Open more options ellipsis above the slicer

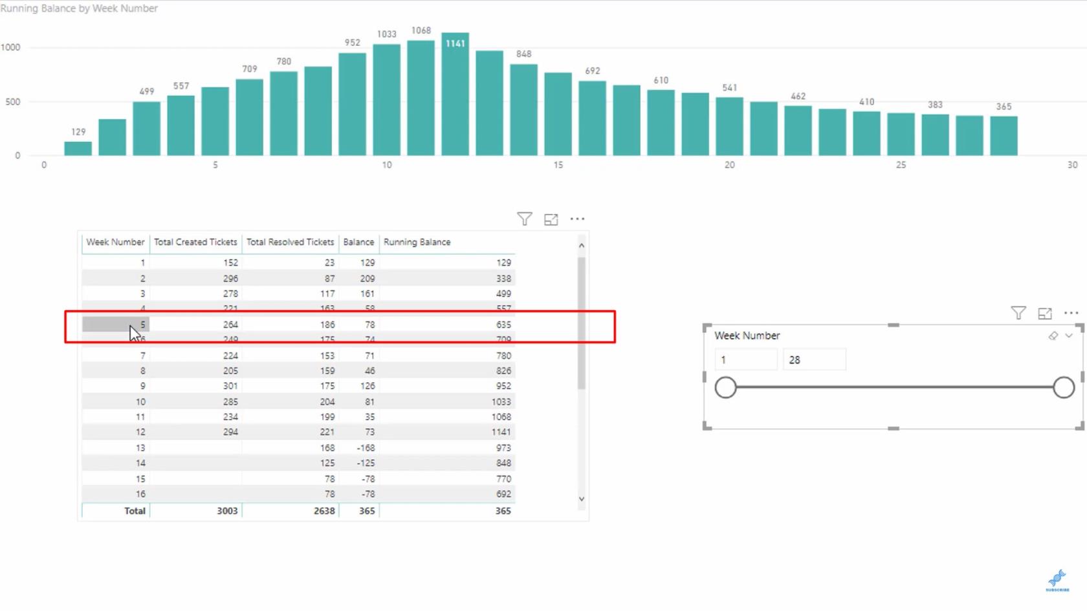pyautogui.click(x=1071, y=313)
